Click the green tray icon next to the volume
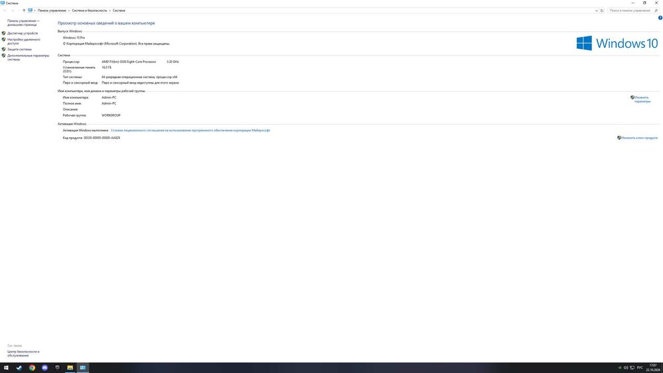 click(620, 368)
